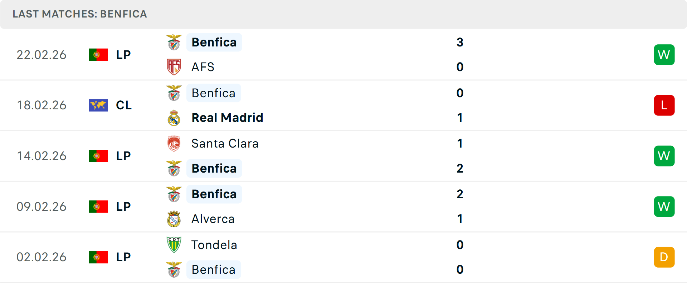Open the LP competition label on the first row
Viewport: 687px width, 283px height.
(123, 55)
